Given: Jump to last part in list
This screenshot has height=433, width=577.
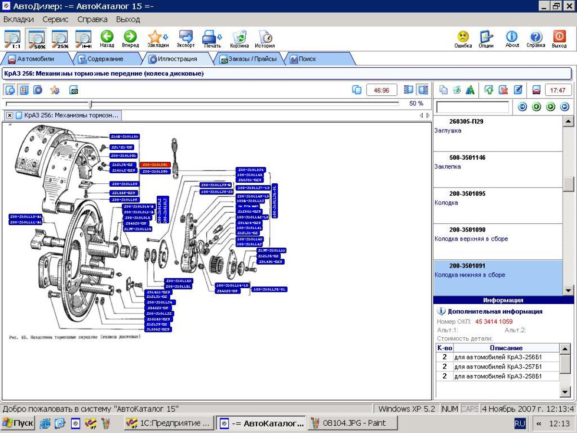Looking at the screenshot, I should 565,107.
